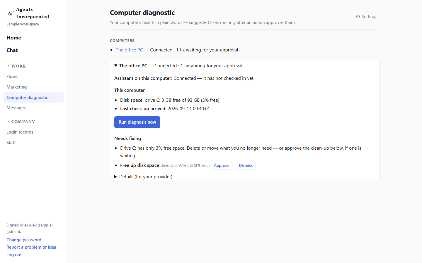Open Flows in the sidebar
Screen dimensions: 422x263
[x=12, y=77]
